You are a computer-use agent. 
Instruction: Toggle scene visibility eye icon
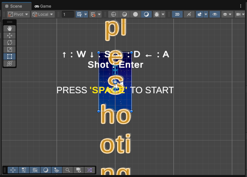[x=215, y=14]
